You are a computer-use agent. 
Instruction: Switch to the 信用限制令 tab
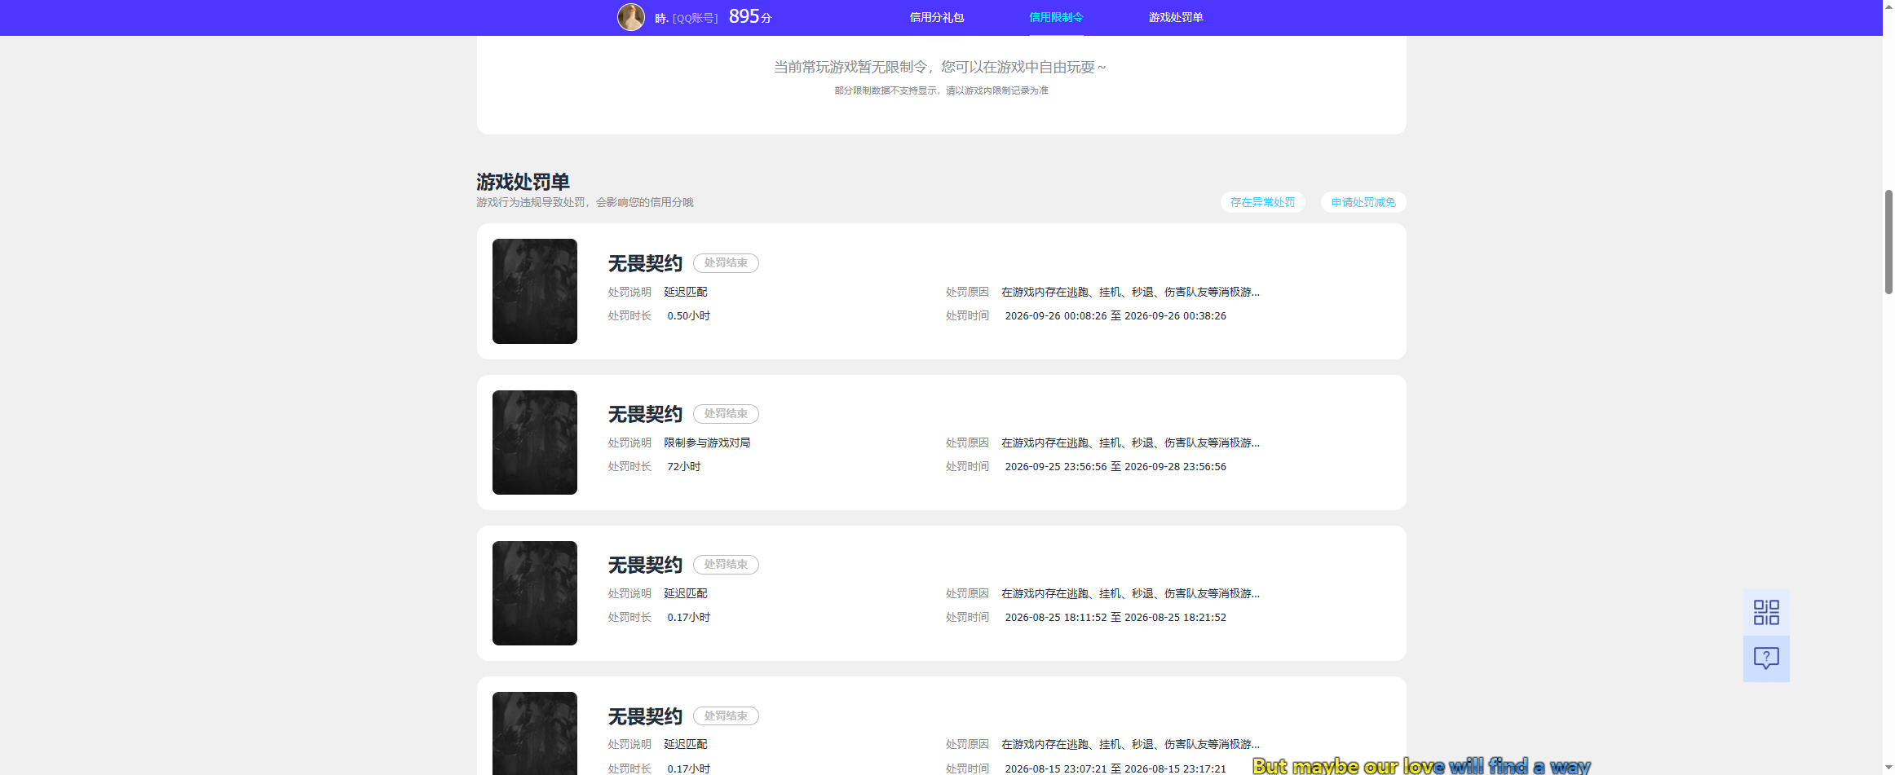coord(1056,17)
